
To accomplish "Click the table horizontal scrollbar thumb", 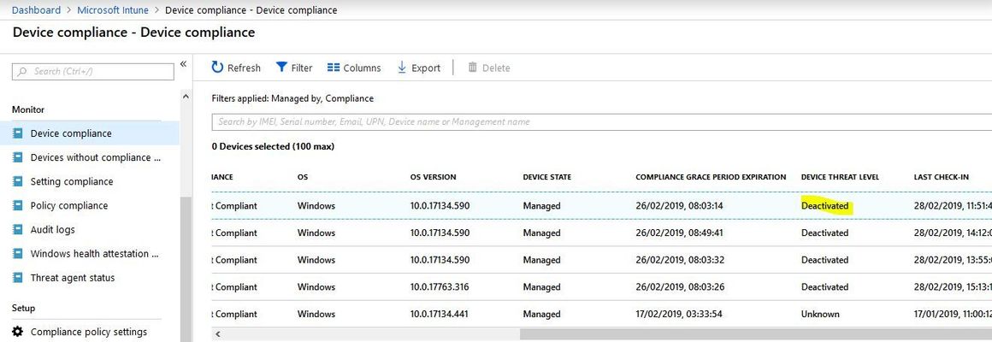I will click(x=755, y=333).
